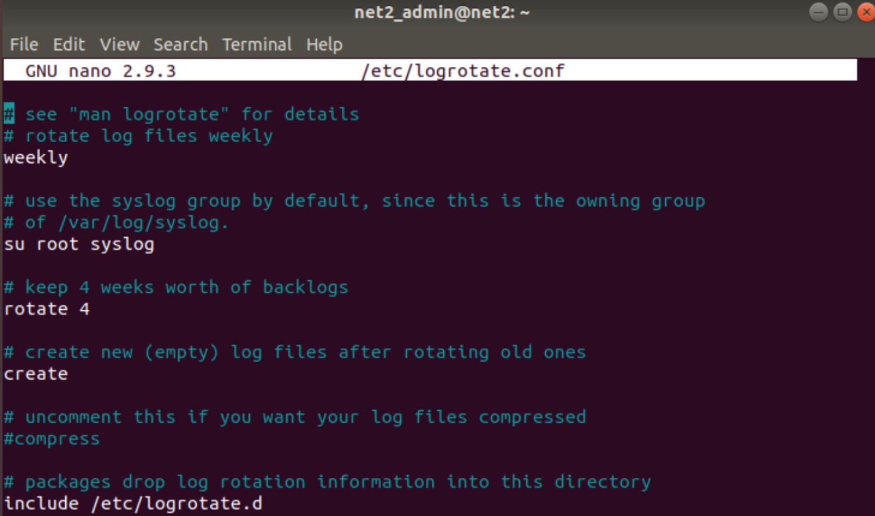Click the 'use the syslog group by default' comment
This screenshot has width=875, height=516.
coord(354,201)
